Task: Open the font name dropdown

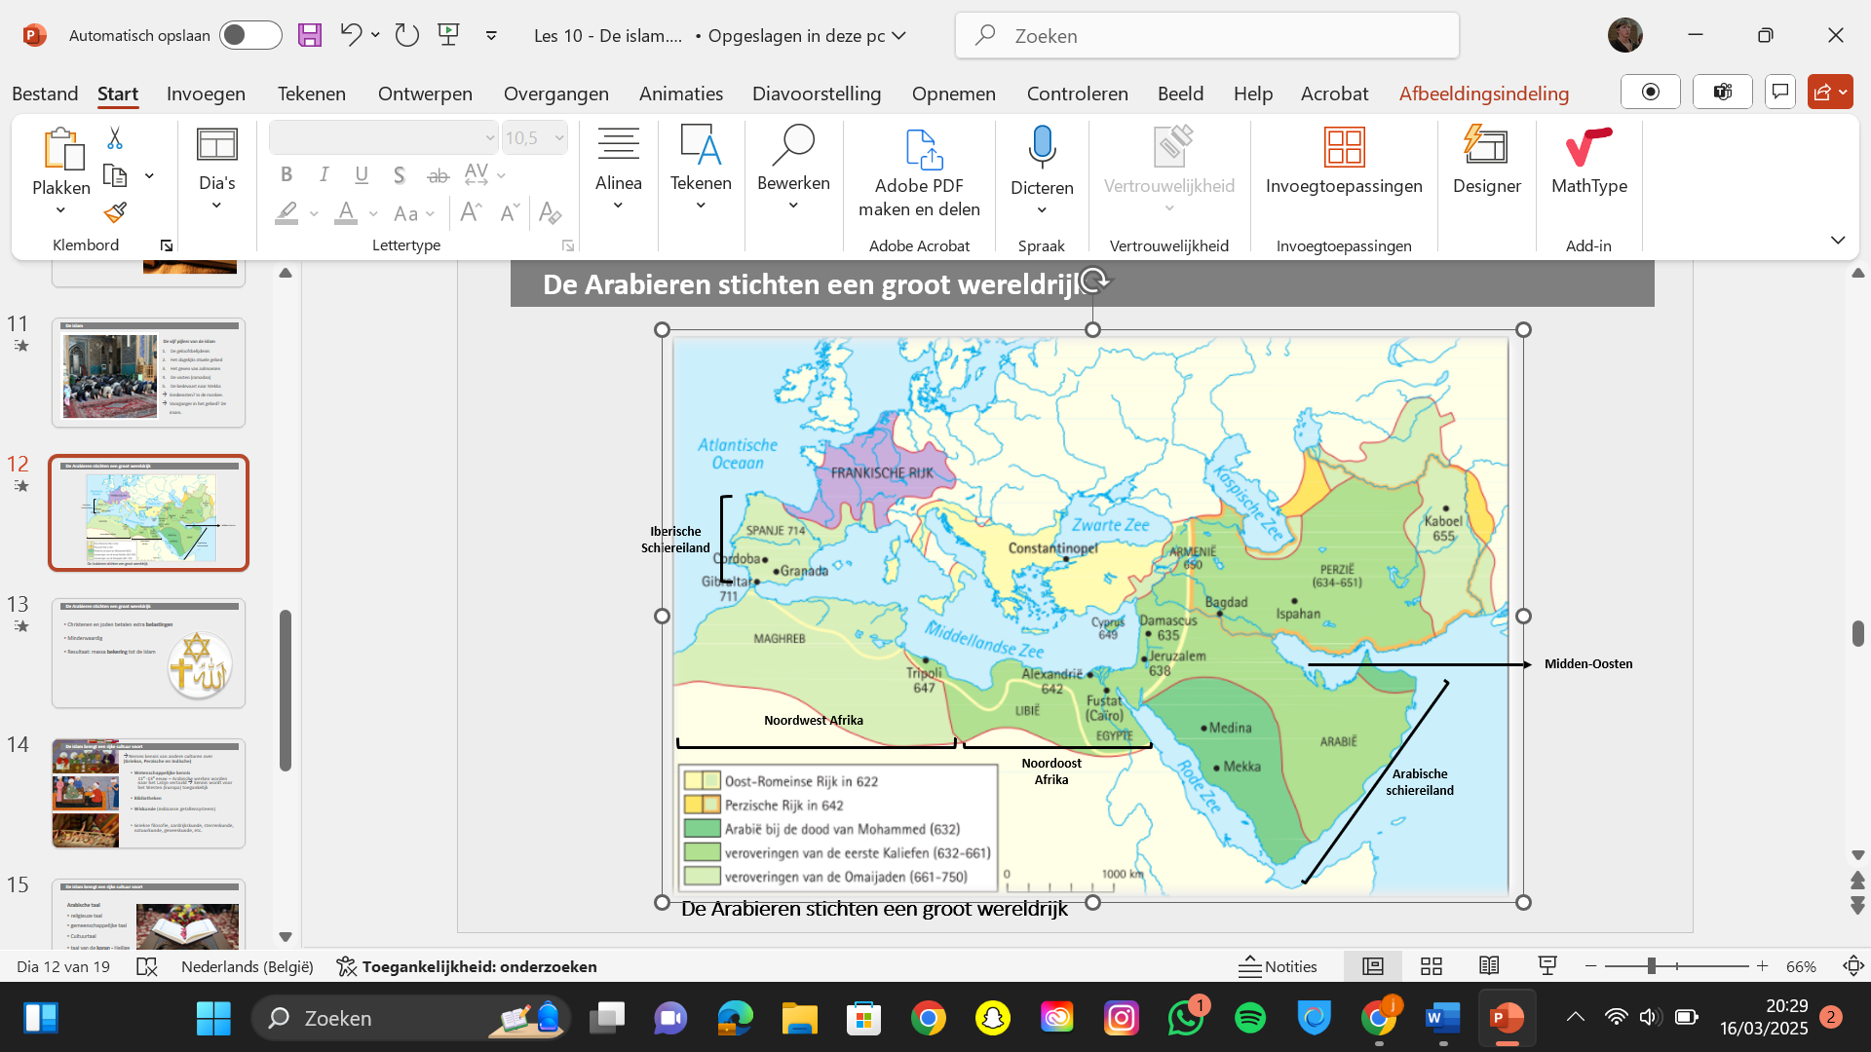Action: point(490,138)
